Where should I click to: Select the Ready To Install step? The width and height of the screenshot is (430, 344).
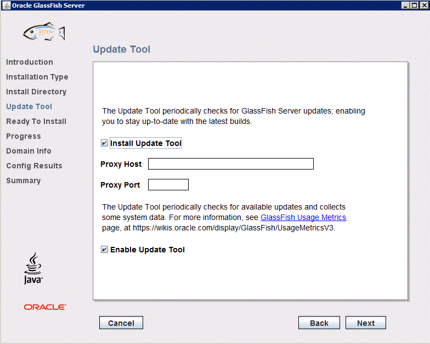pos(36,122)
